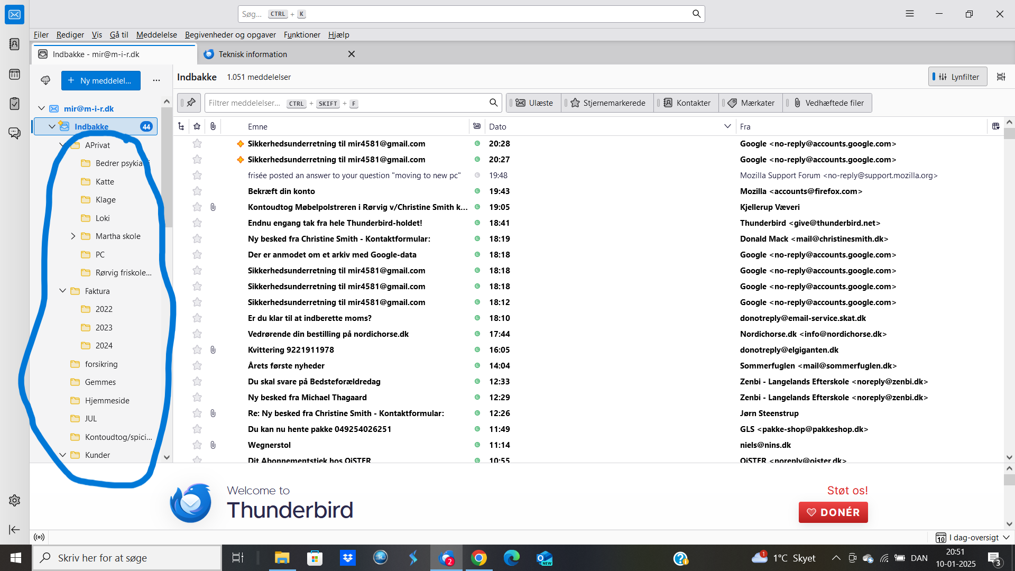
Task: Click the thread column header icon
Action: pyautogui.click(x=181, y=126)
